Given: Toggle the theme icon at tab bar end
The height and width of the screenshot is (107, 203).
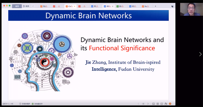Looking at the screenshot, I should click(x=173, y=6).
